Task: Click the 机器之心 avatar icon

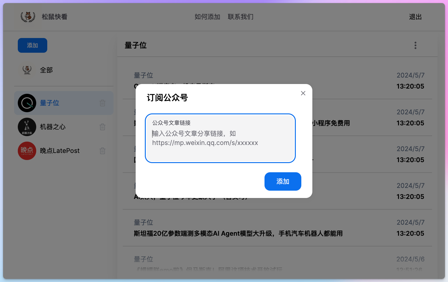Action: 27,127
